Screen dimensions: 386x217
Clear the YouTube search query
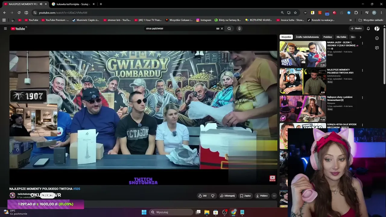click(x=222, y=29)
